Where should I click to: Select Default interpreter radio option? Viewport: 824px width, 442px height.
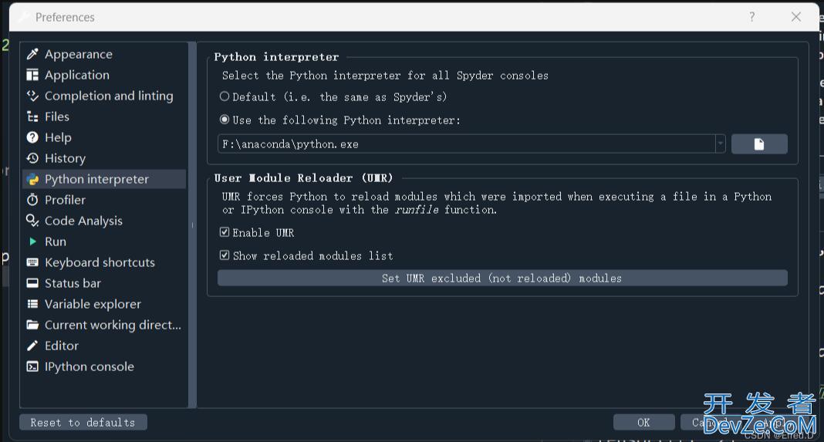coord(225,96)
